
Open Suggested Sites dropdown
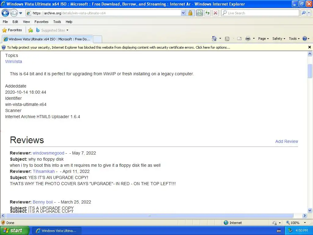click(52, 30)
